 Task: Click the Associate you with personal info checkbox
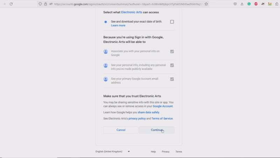pyautogui.click(x=172, y=51)
